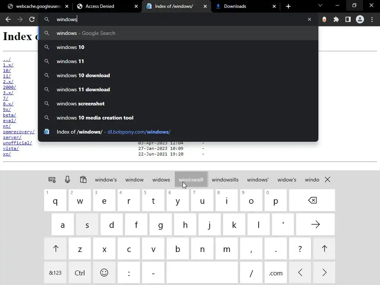This screenshot has height=285, width=380.
Task: Tap the colon key
Action: (x=129, y=273)
